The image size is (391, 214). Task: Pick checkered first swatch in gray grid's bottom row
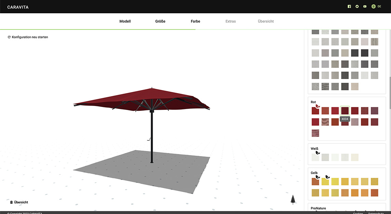(x=315, y=87)
